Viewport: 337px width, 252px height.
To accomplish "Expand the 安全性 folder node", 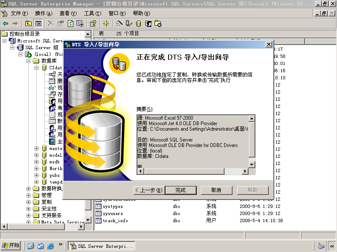I will [x=28, y=209].
